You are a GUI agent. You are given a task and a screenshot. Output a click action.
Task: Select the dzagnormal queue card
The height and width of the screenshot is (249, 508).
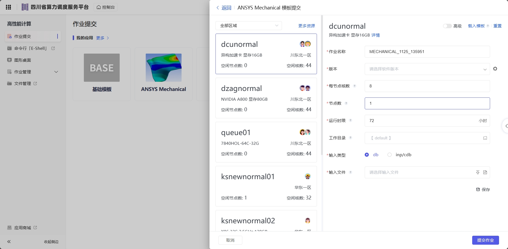click(x=266, y=98)
